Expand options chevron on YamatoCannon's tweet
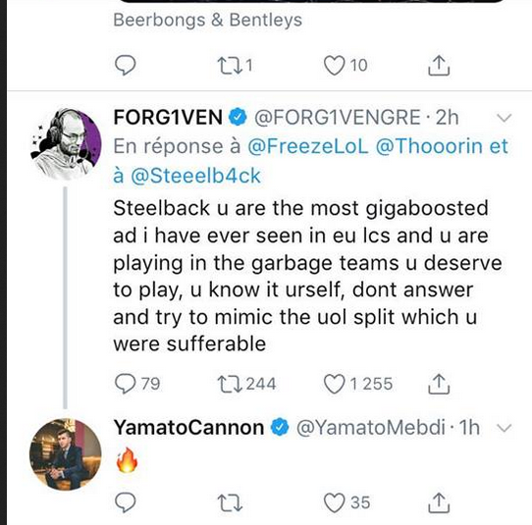This screenshot has width=532, height=525. point(504,428)
